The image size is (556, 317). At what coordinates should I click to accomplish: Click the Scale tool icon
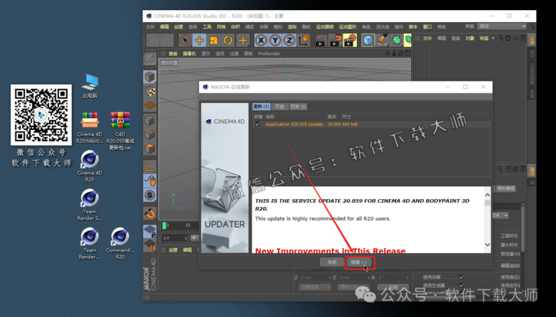[213, 40]
